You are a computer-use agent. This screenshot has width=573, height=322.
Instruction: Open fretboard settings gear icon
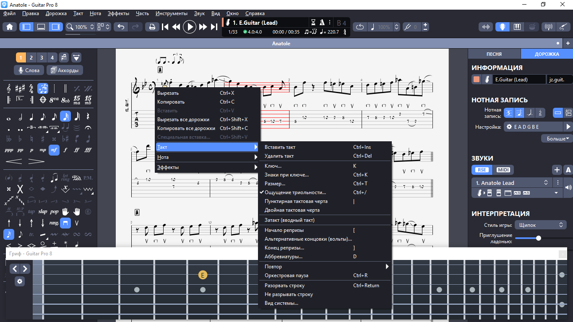tap(20, 281)
